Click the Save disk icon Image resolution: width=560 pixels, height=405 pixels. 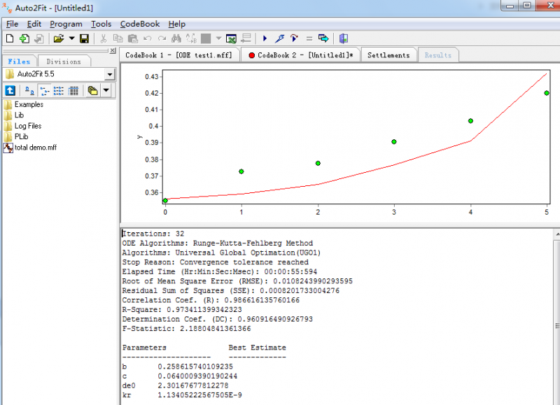[x=85, y=38]
